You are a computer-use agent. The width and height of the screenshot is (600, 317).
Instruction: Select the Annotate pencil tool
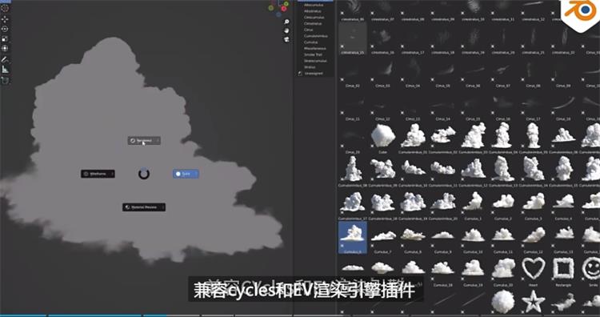click(5, 60)
